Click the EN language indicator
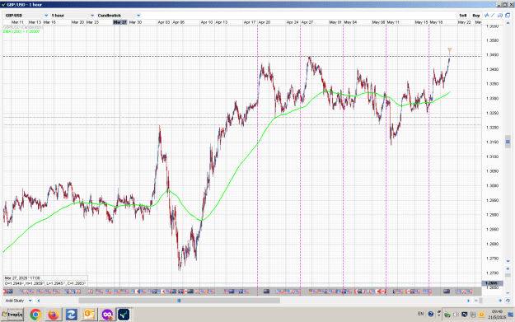 coord(421,314)
